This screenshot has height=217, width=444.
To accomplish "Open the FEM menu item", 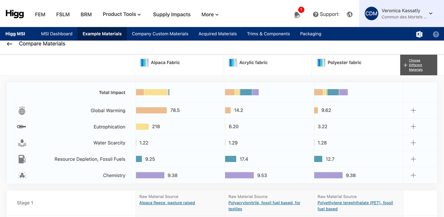I will click(x=40, y=15).
